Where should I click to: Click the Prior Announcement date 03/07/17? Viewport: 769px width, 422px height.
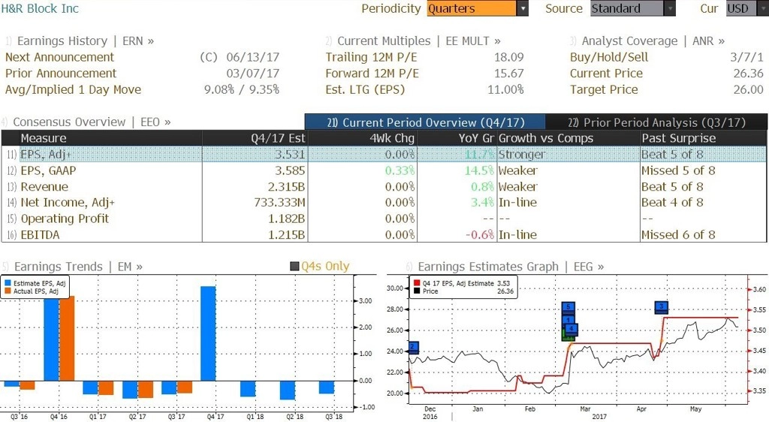coord(252,74)
